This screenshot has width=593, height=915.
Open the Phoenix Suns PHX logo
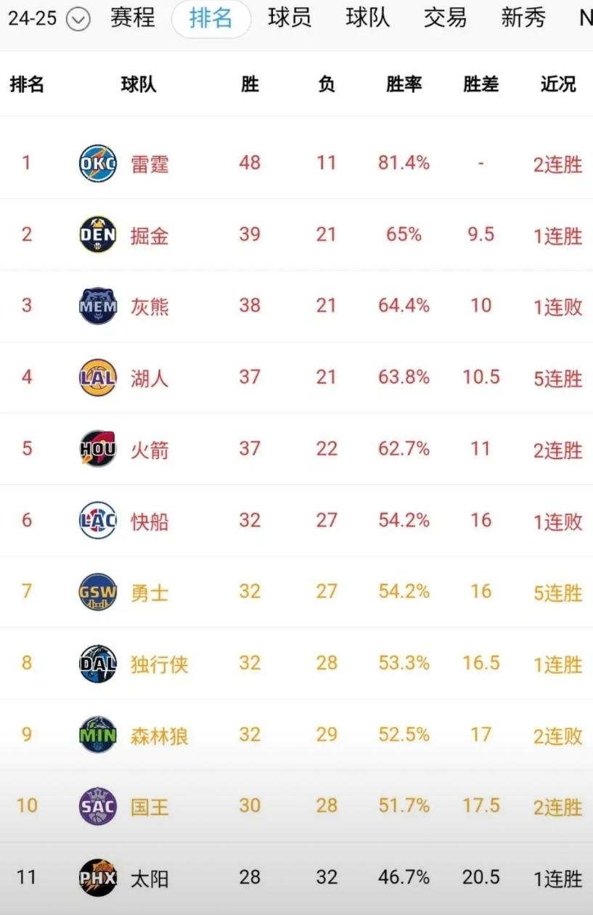pos(98,877)
